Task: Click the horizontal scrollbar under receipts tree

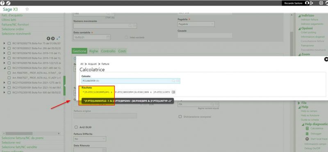Action: [19, 133]
